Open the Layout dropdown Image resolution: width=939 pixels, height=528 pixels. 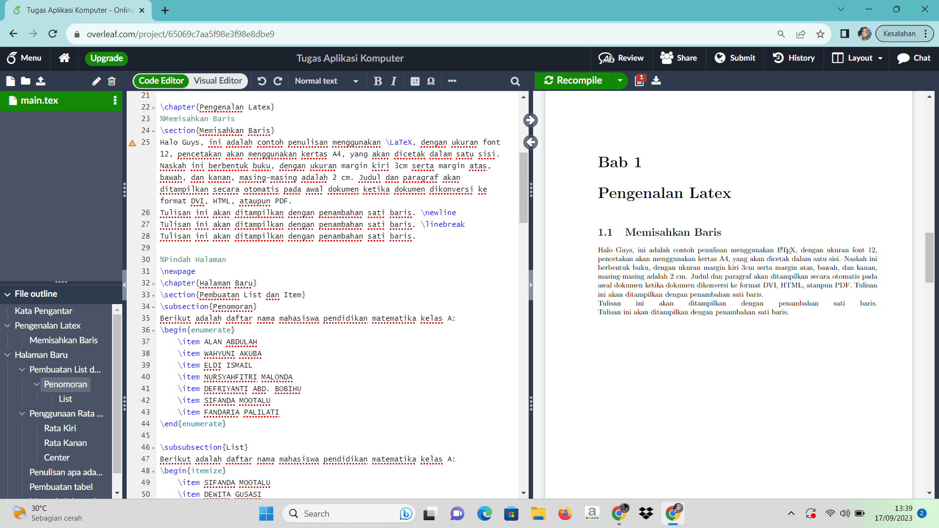click(857, 58)
